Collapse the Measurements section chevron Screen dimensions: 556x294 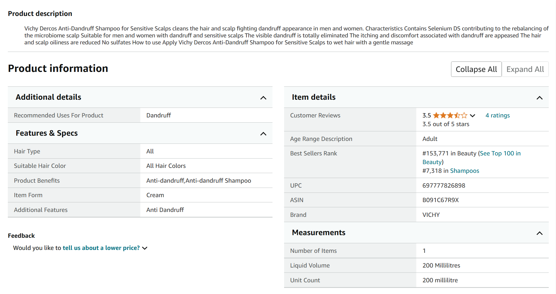(x=539, y=233)
